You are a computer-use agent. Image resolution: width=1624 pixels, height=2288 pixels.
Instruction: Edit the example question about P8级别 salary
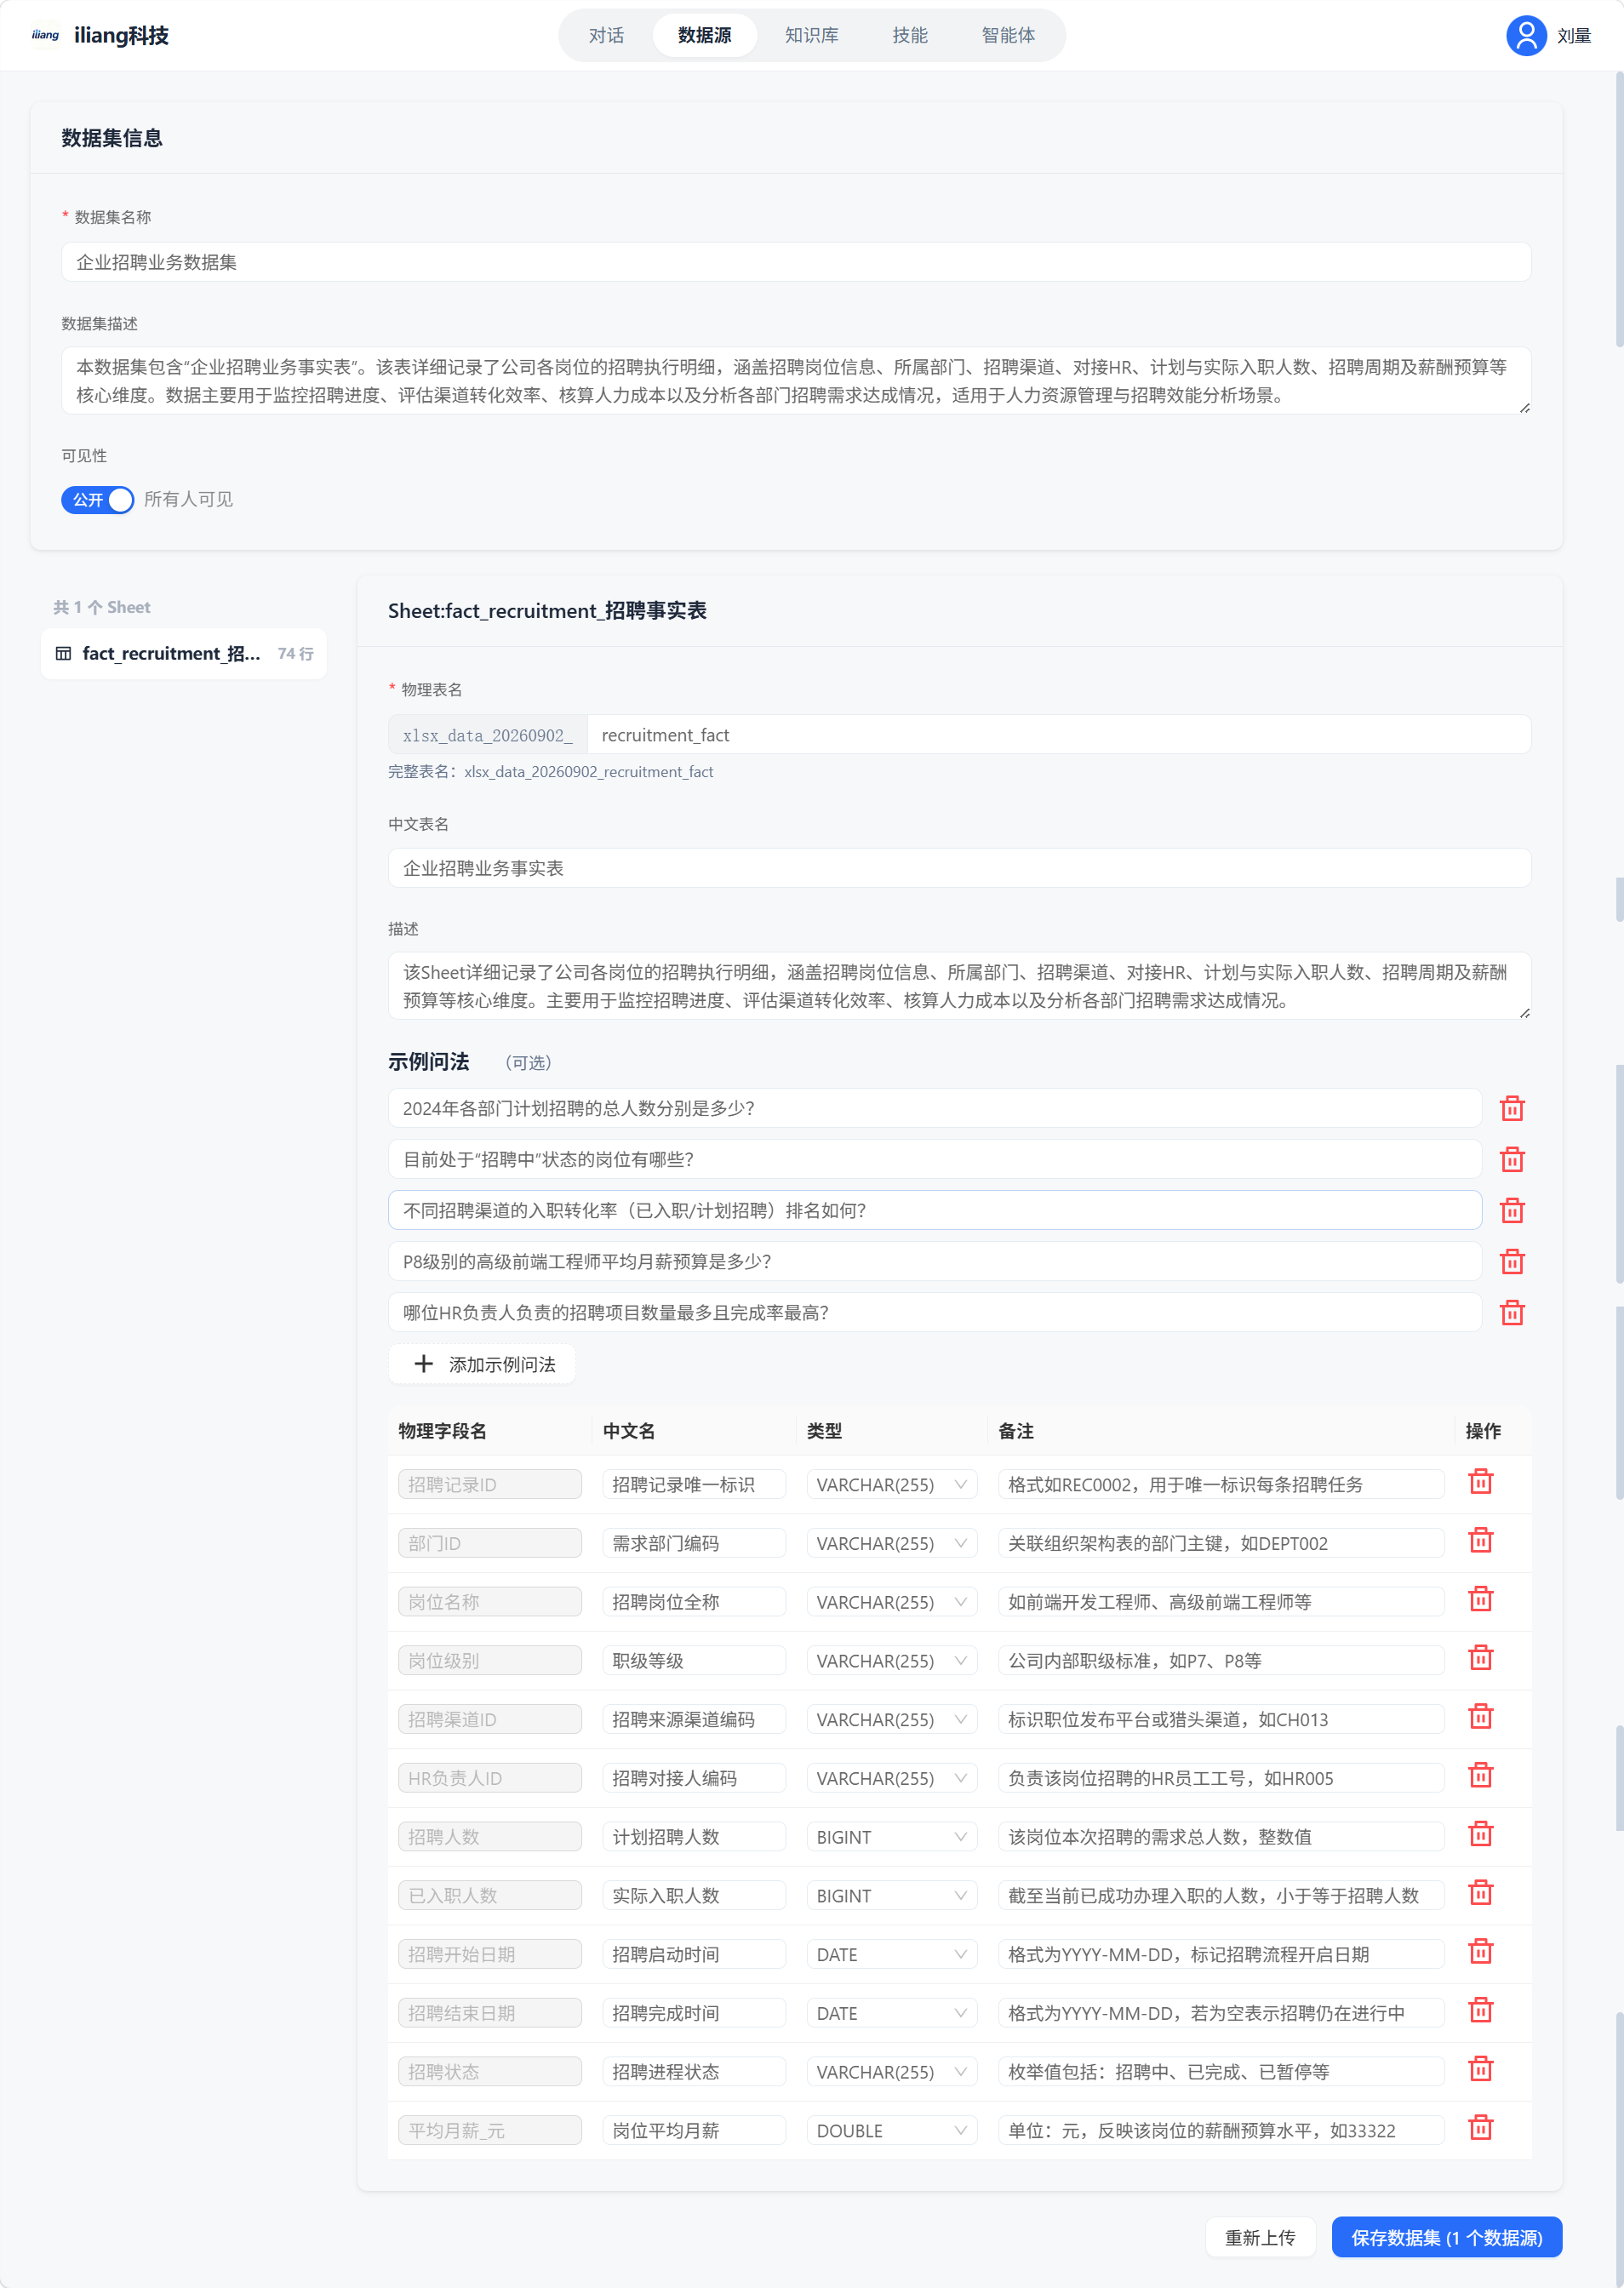pos(934,1262)
